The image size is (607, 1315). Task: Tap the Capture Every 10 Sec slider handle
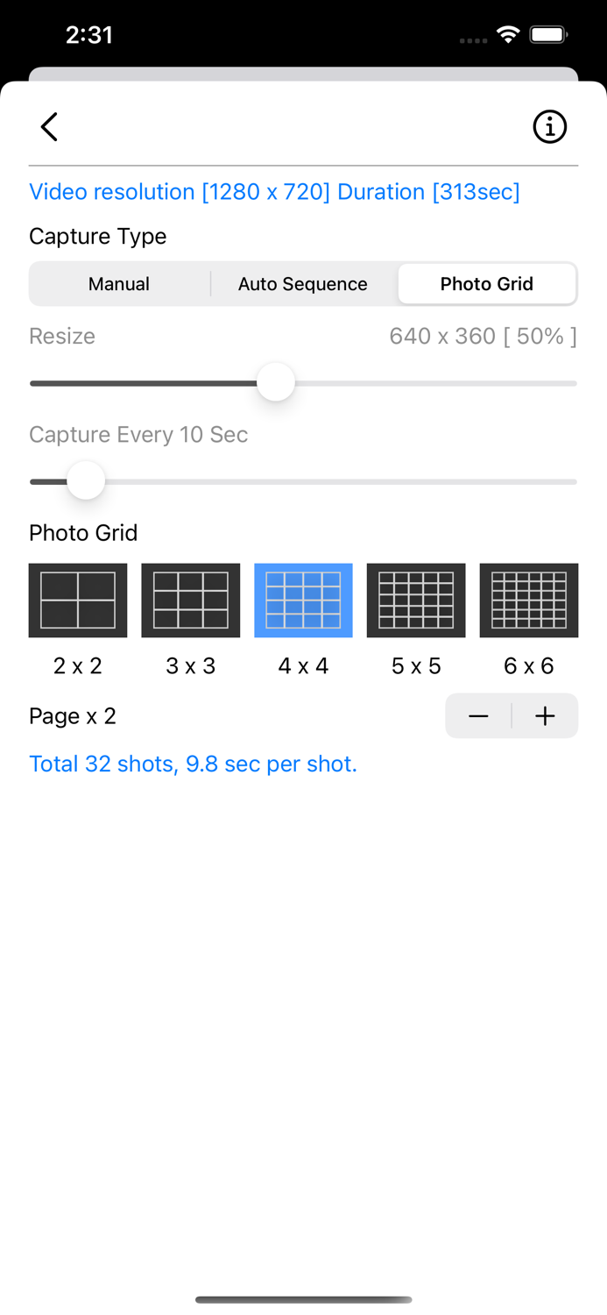pos(85,480)
